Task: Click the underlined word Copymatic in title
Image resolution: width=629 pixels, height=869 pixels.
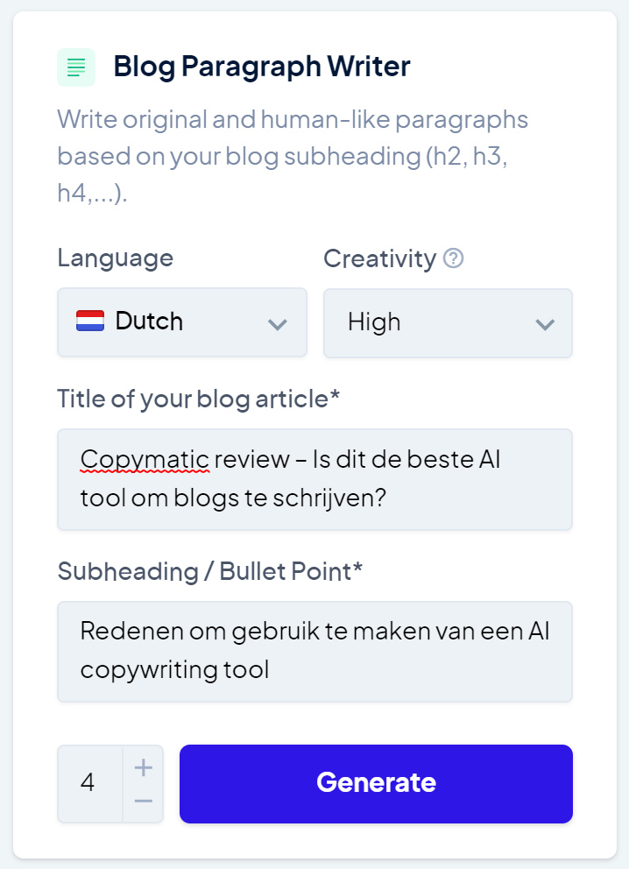Action: 145,459
